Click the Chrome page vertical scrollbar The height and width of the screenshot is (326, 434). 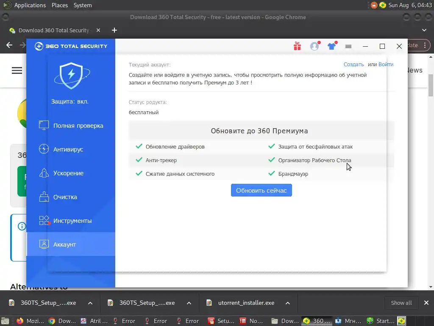tap(431, 85)
